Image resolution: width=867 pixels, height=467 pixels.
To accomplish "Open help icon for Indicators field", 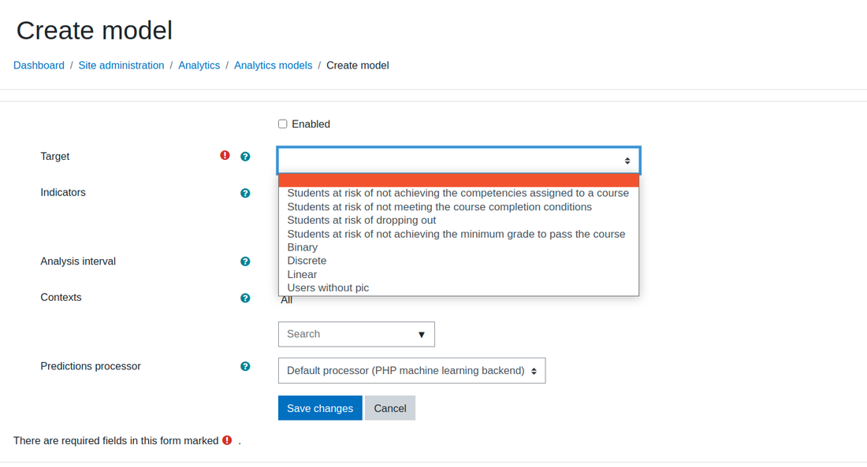I will click(x=245, y=193).
